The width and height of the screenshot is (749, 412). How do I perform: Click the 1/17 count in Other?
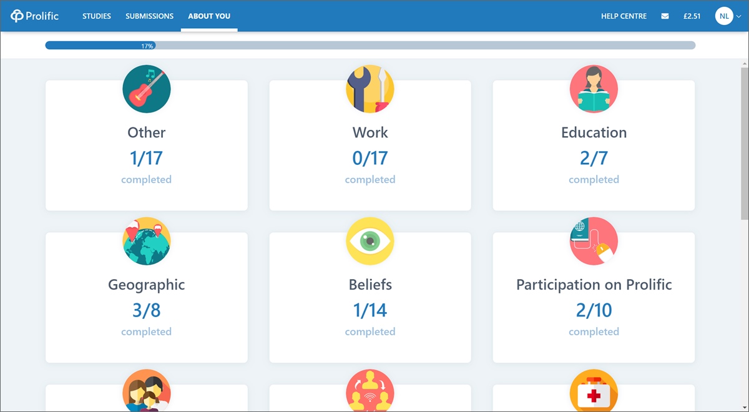tap(146, 158)
